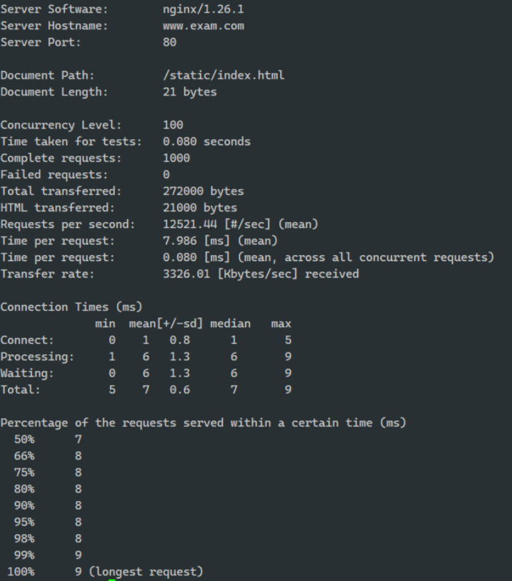Click the 272000 bytes total transferred value
512x581 pixels.
point(204,191)
